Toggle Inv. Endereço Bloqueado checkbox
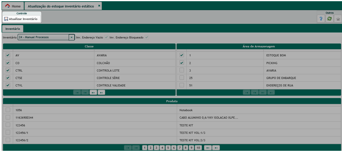342x152 pixels. (x=147, y=37)
